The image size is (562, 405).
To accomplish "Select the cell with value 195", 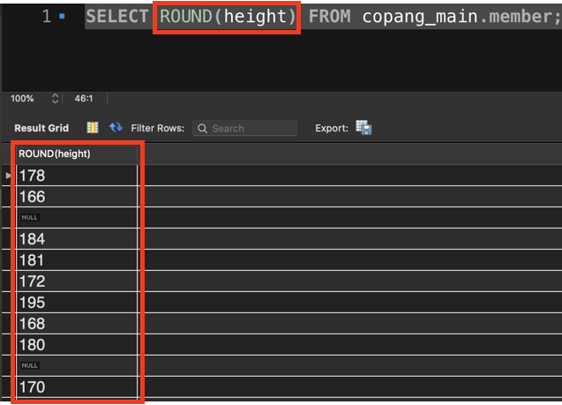I will (x=77, y=302).
